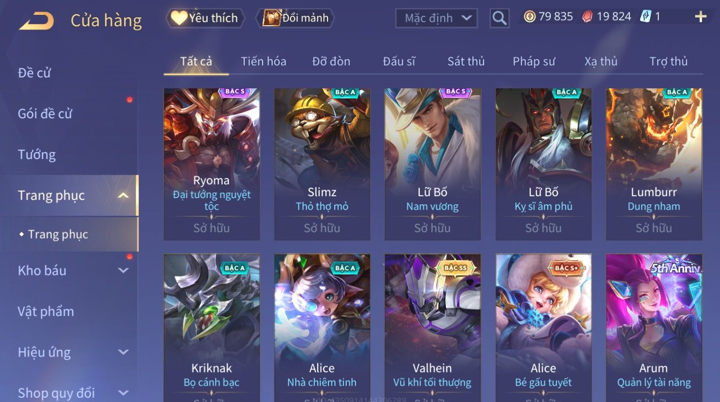Select the Ryoma Đại tướng nguyệt tộc skin
This screenshot has height=402, width=720.
pos(212,164)
